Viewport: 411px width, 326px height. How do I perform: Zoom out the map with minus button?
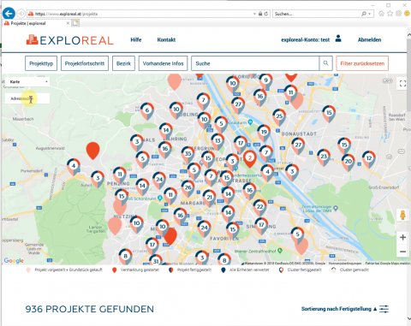402,252
